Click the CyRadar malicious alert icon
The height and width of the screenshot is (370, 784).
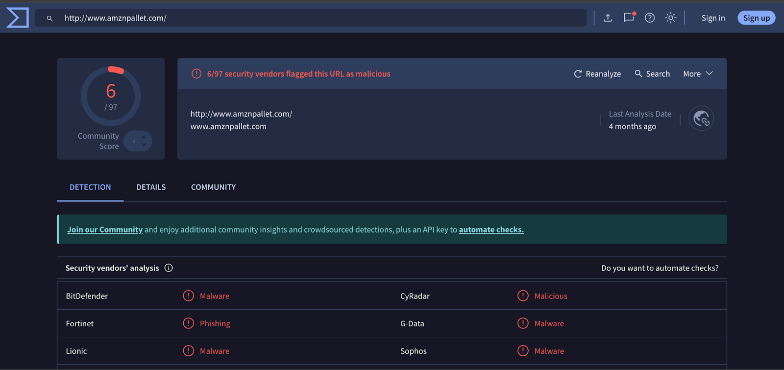[523, 296]
